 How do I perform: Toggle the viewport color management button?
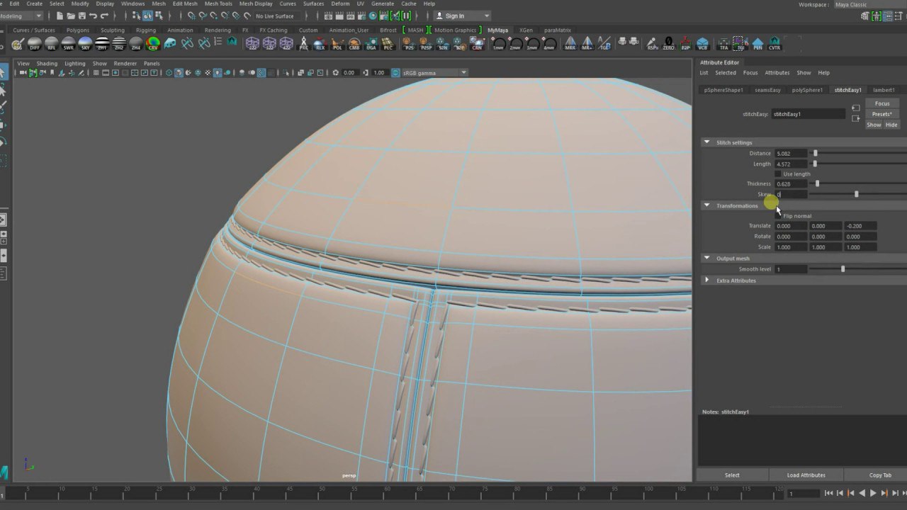tap(396, 73)
